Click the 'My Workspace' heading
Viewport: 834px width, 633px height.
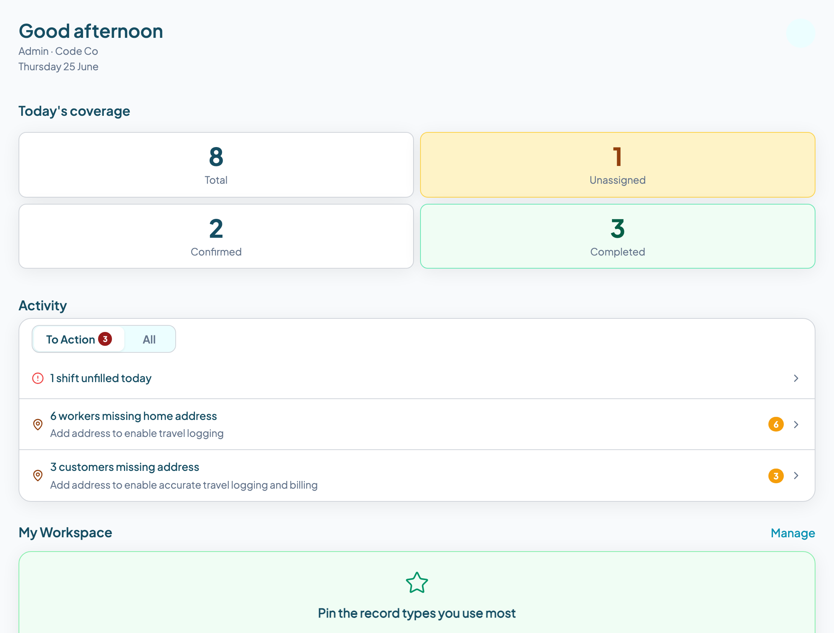tap(65, 533)
